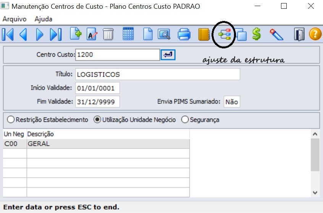Click the scrollbar down arrow
This screenshot has width=323, height=213.
coord(315,193)
